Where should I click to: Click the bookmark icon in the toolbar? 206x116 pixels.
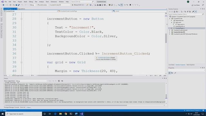tap(130, 5)
